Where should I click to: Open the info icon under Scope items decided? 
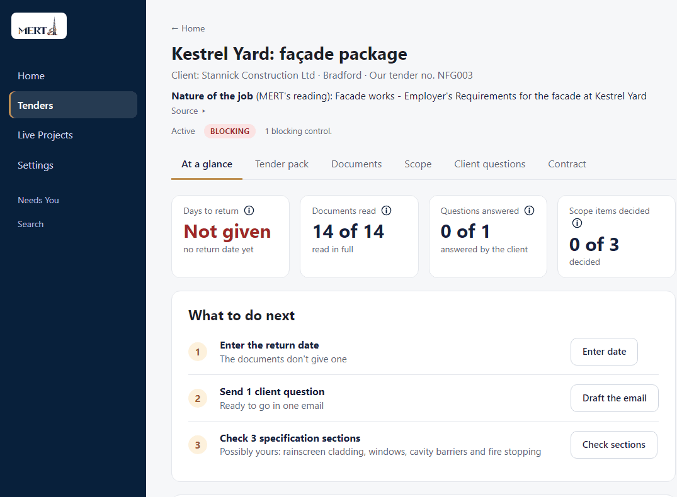click(577, 223)
